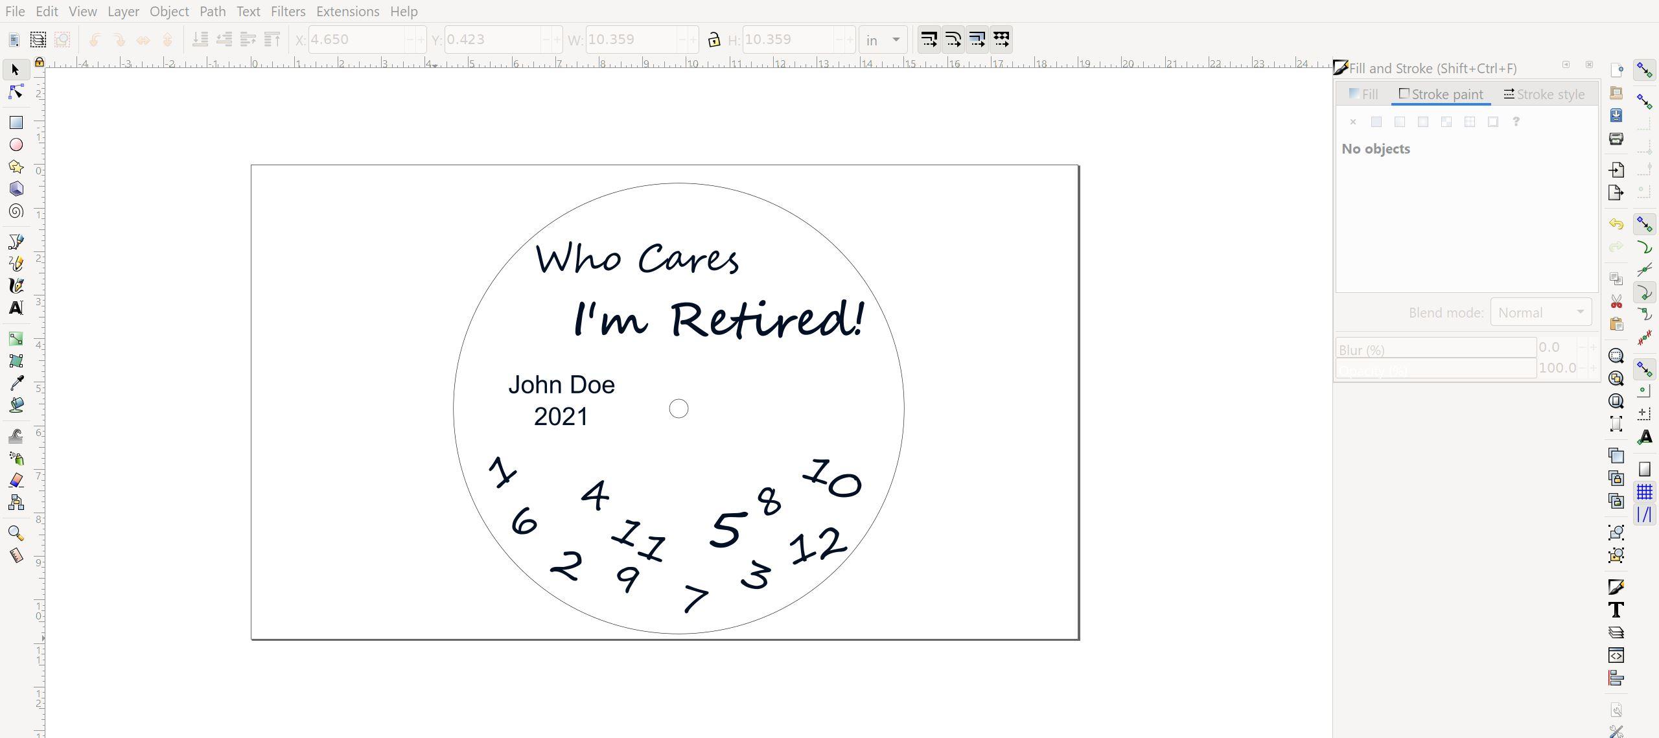Image resolution: width=1659 pixels, height=738 pixels.
Task: Select the Node editing tool
Action: (16, 93)
